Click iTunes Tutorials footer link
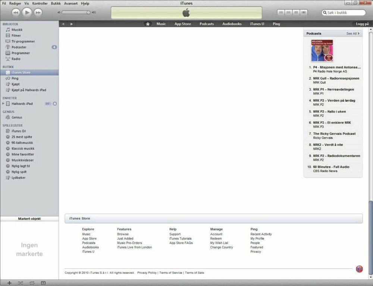The height and width of the screenshot is (286, 373). [180, 238]
